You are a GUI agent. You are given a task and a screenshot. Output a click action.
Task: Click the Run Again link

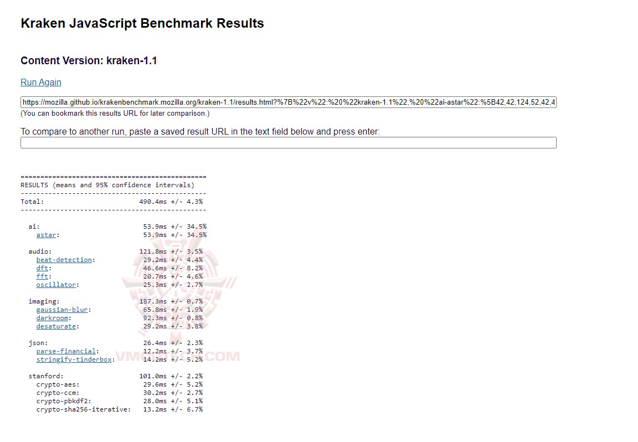[40, 82]
